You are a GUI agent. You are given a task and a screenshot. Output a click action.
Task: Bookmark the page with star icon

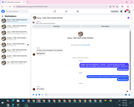(x=117, y=6)
